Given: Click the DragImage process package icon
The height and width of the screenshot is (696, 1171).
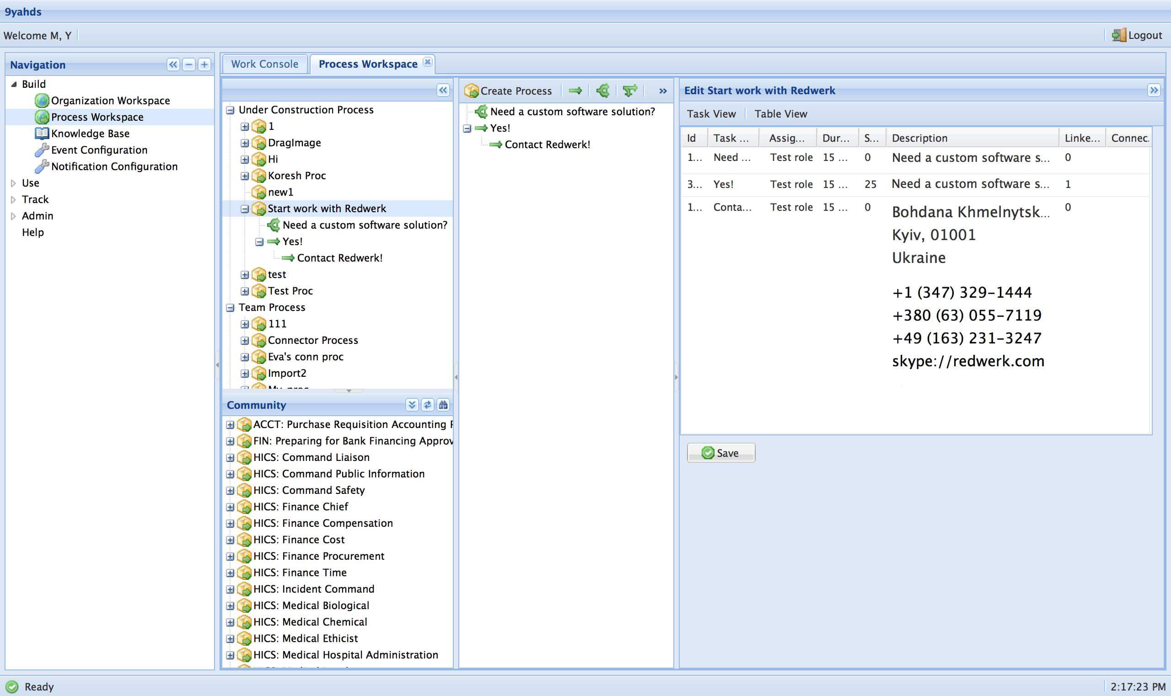Looking at the screenshot, I should [x=258, y=143].
